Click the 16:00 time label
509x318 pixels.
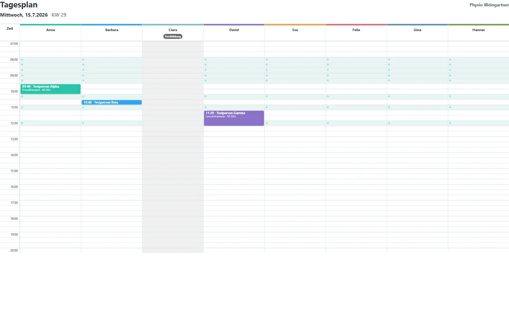click(14, 187)
